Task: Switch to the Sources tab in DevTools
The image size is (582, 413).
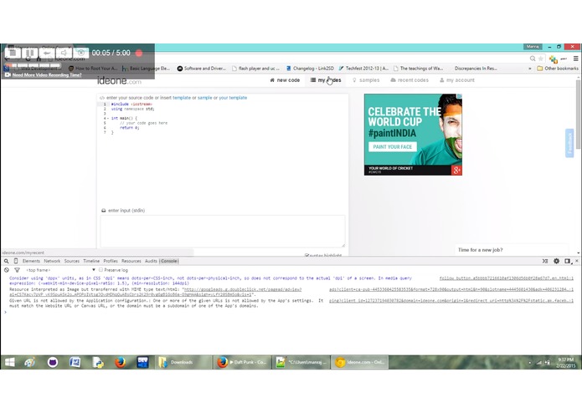Action: coord(72,261)
